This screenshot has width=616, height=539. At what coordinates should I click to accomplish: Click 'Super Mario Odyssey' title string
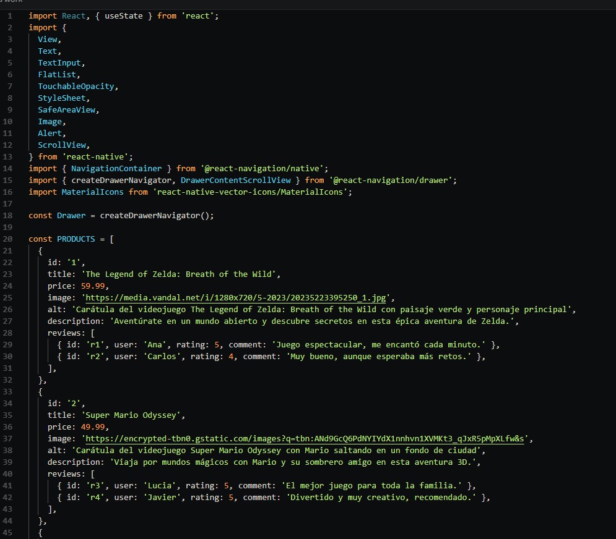131,415
